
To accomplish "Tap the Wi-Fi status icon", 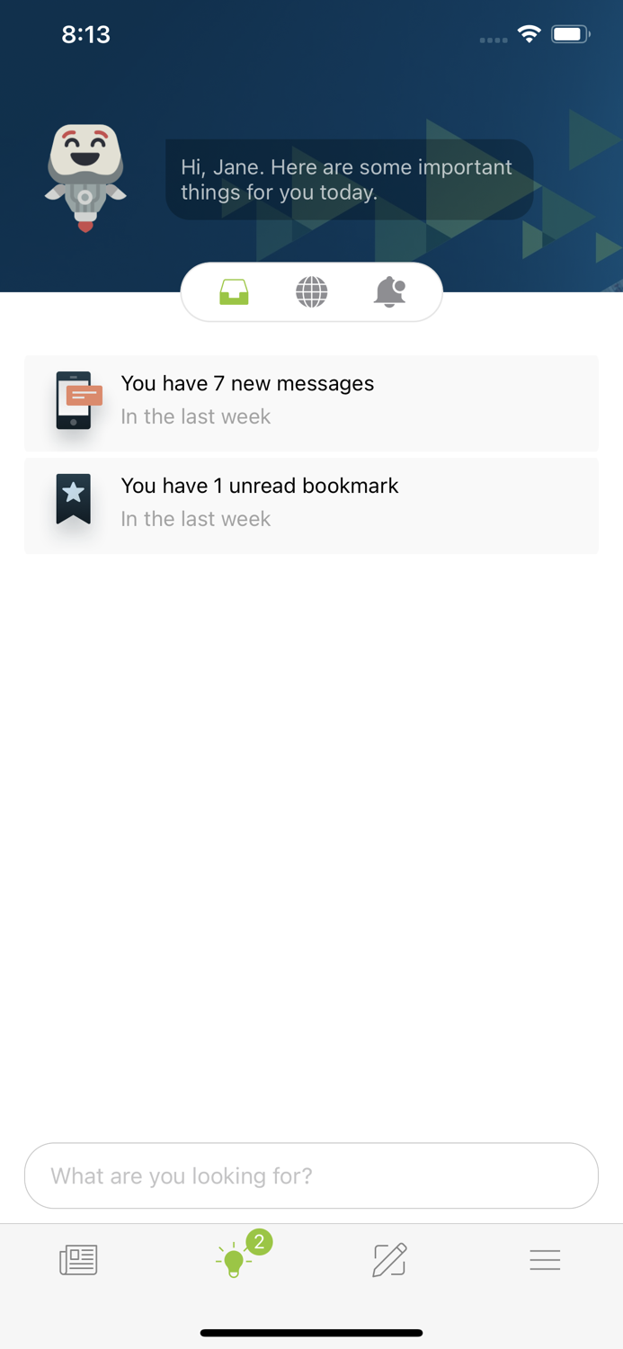I will tap(530, 34).
